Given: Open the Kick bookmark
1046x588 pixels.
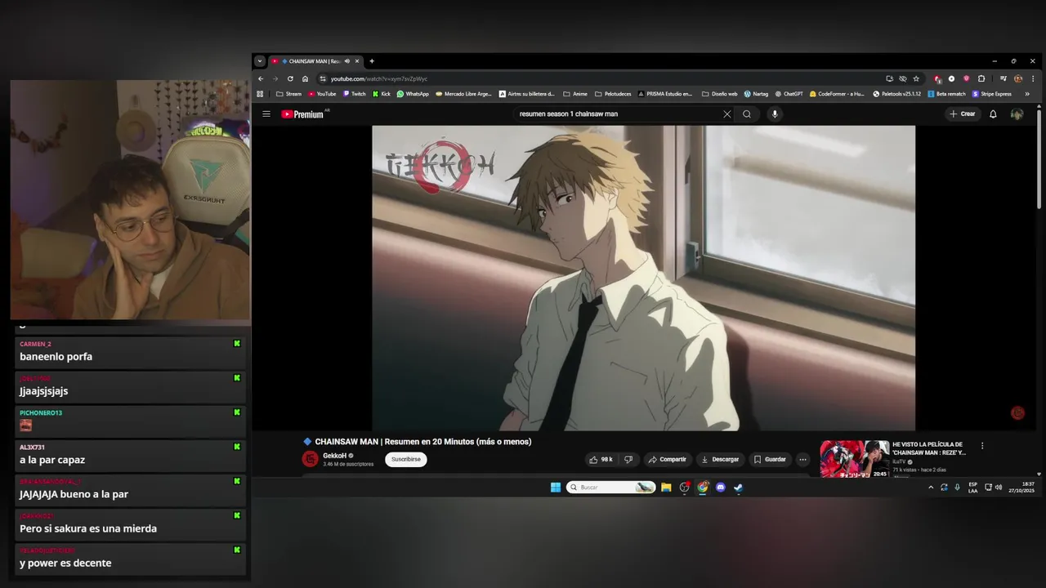Looking at the screenshot, I should [x=382, y=94].
